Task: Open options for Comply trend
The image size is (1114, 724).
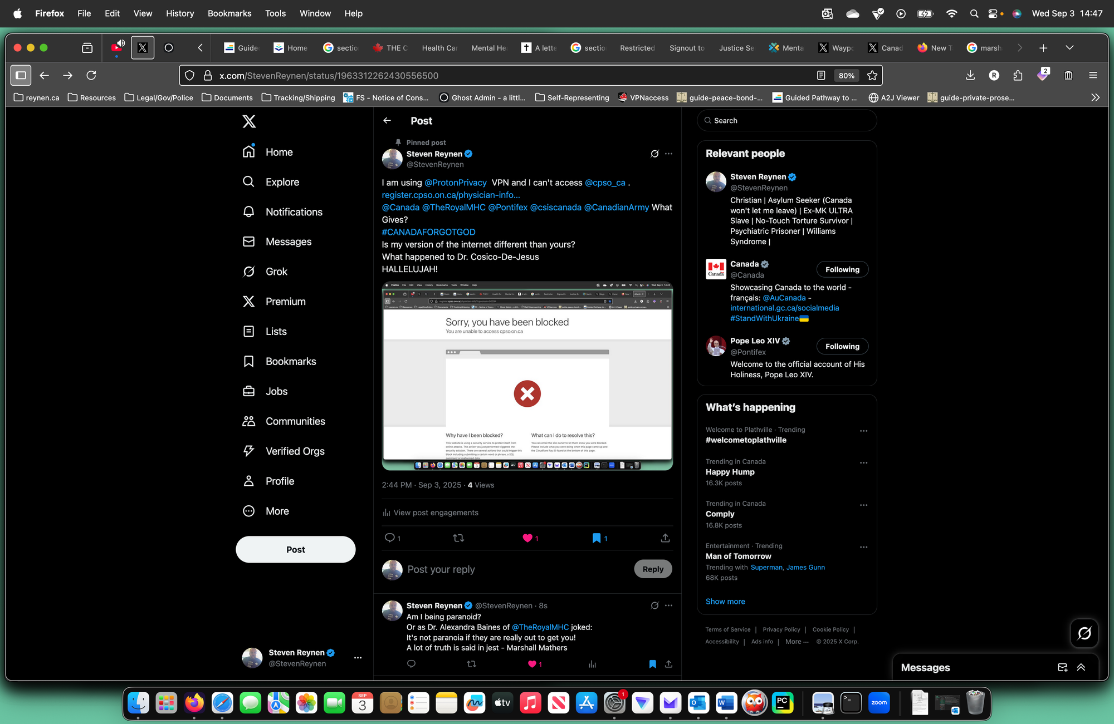Action: (x=863, y=505)
